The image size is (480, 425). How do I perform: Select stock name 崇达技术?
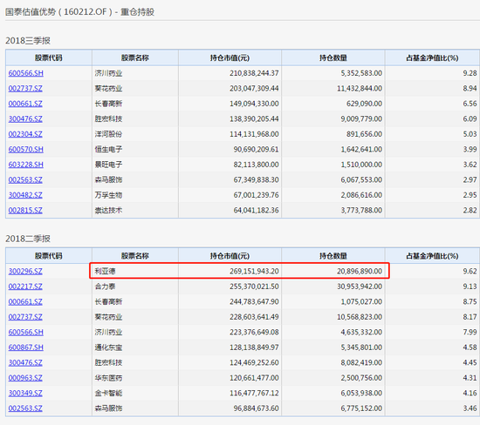coord(108,211)
